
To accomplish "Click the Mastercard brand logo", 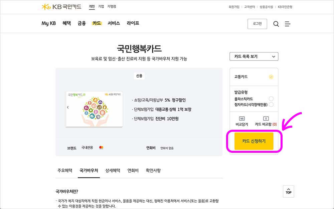I will (101, 147).
